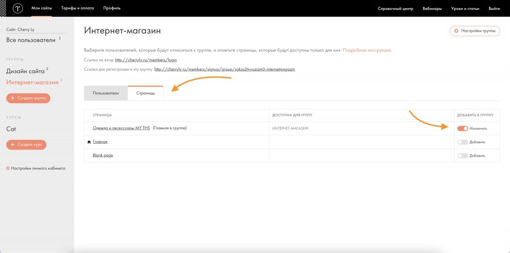This screenshot has width=510, height=253.
Task: Click the home icon beside Главная page
Action: [89, 142]
